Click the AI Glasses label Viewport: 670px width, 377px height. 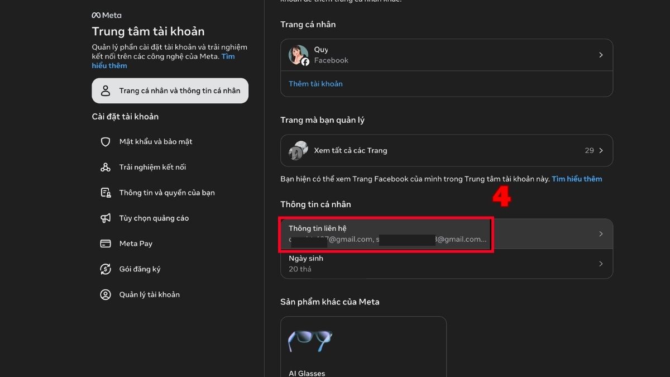point(307,373)
